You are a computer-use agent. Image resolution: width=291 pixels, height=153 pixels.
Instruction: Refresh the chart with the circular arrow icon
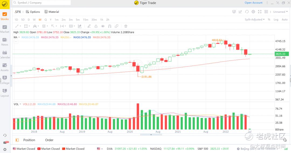[x=247, y=12]
